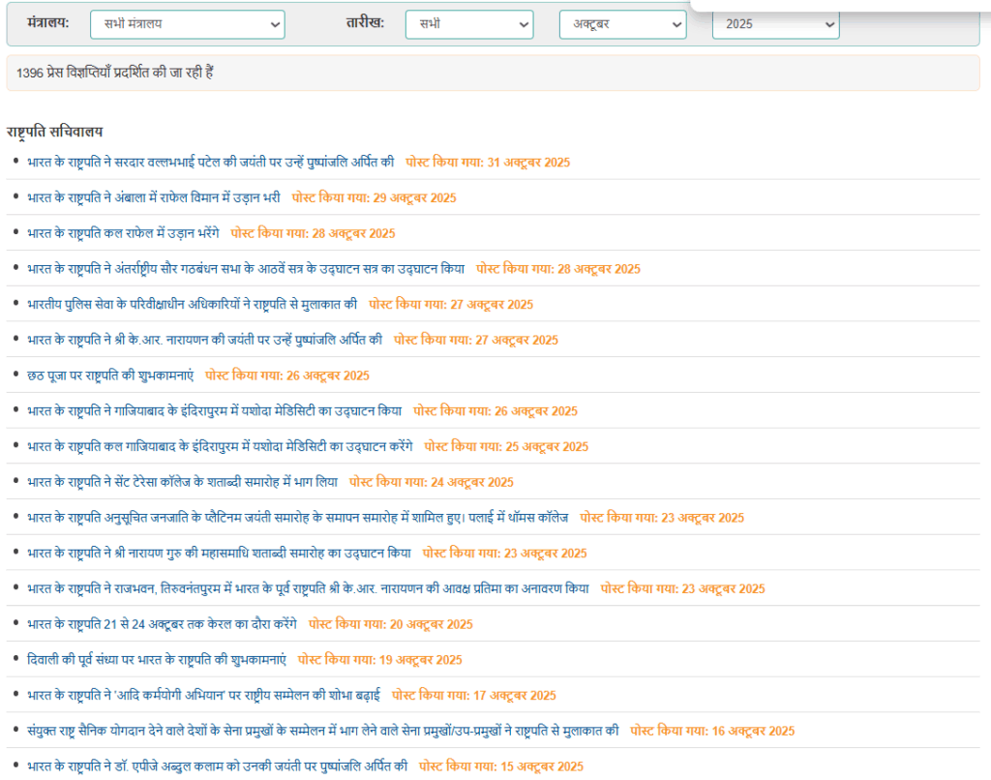The width and height of the screenshot is (991, 780).
Task: Open यशोदा मेडिसिटी inauguration release dated 26 अक्टूबर
Action: 215,411
